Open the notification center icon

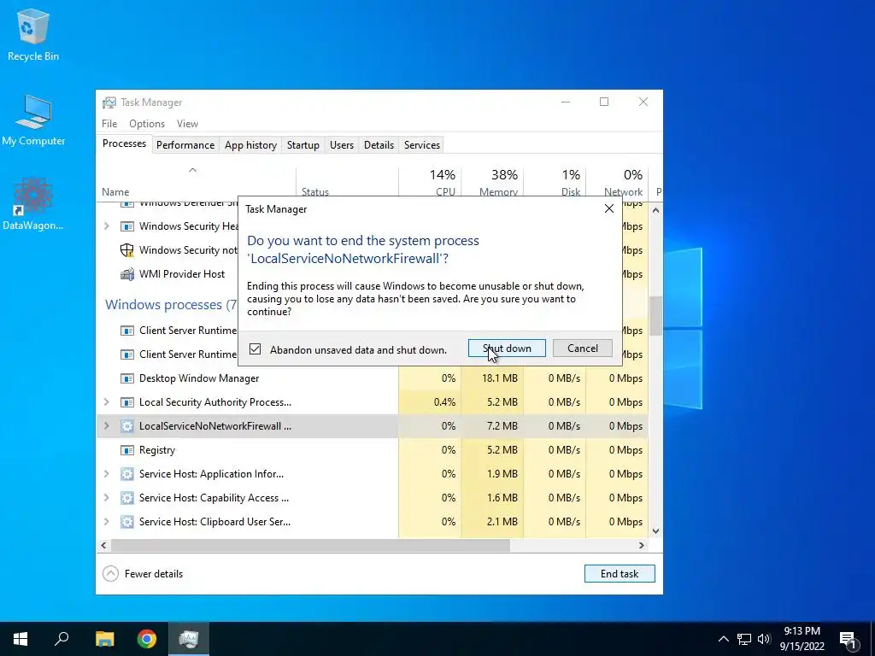tap(848, 639)
